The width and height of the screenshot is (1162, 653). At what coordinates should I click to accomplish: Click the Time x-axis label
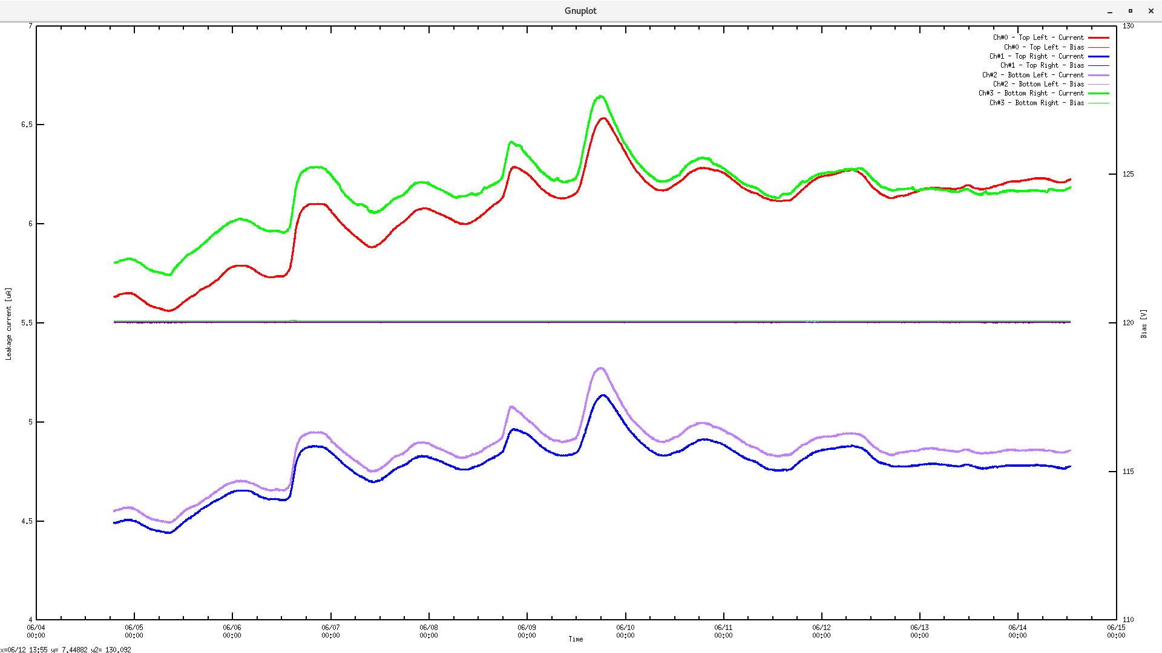pos(576,639)
